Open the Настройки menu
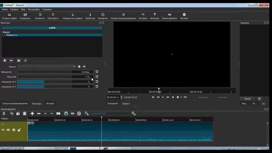Screen dimensions: 272x153 (34, 9)
